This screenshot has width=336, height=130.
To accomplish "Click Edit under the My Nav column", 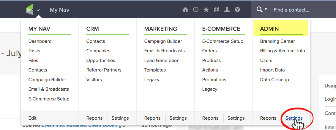I will tap(32, 118).
